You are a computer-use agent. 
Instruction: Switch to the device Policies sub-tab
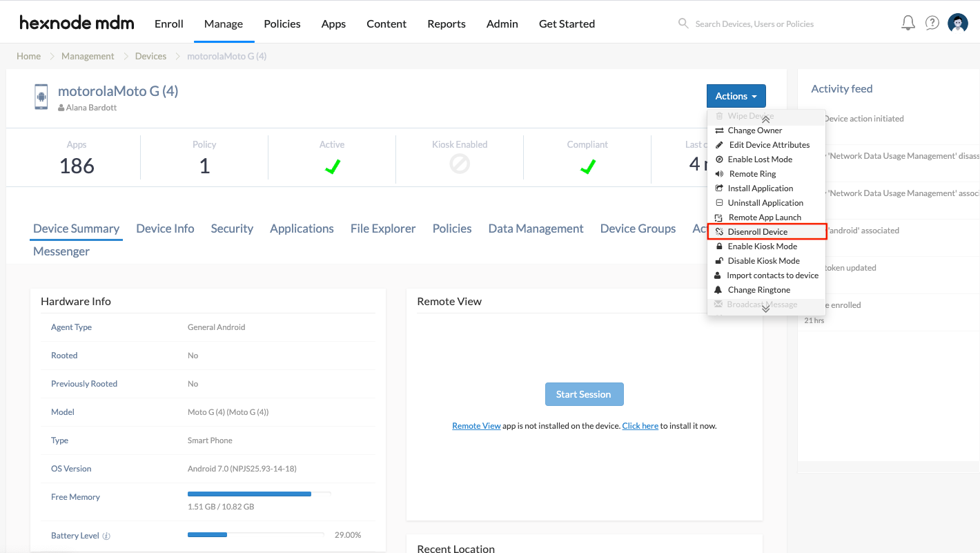click(x=452, y=229)
